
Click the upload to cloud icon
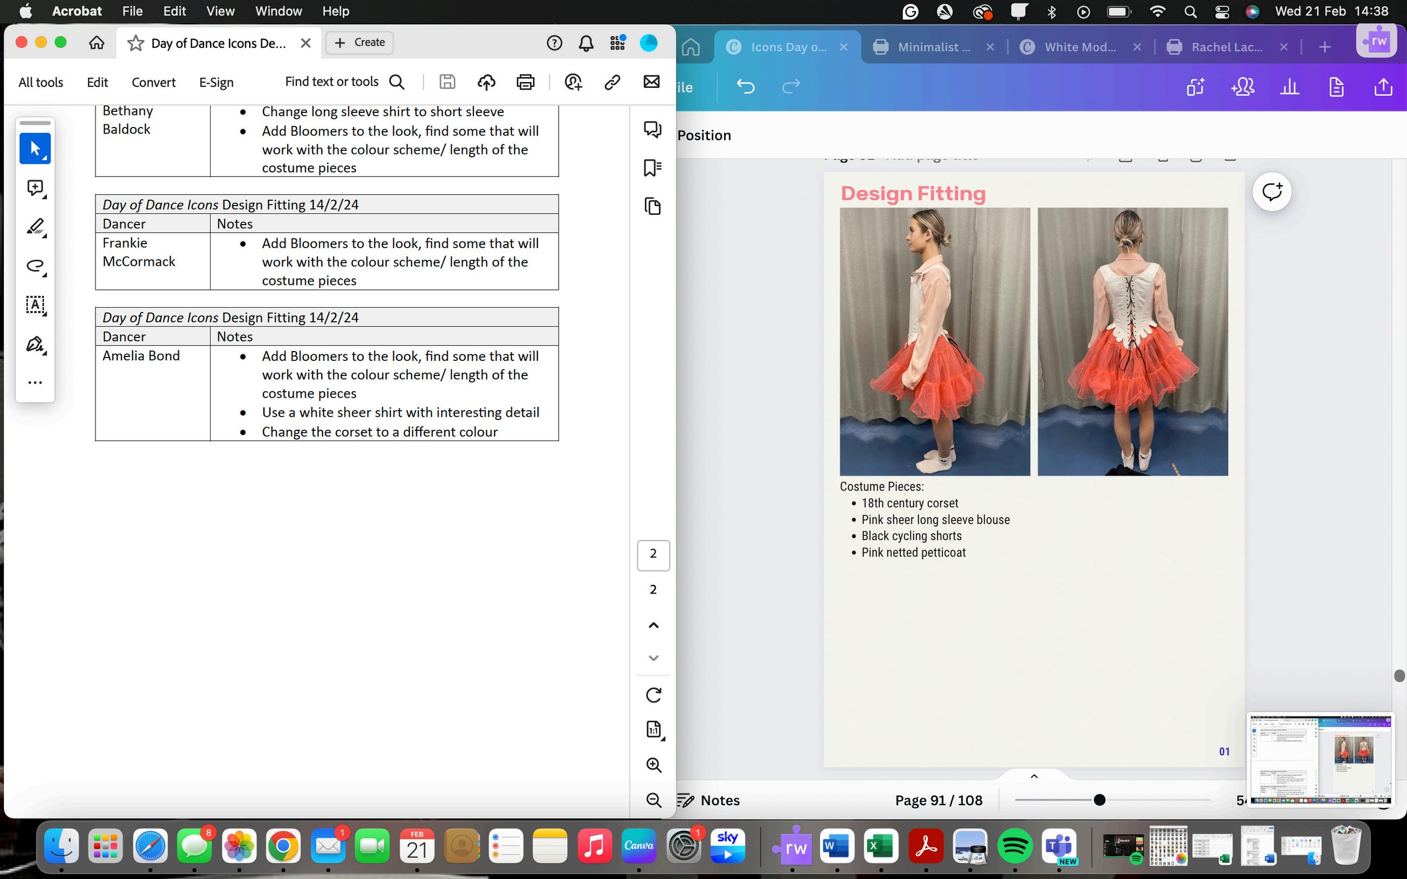[x=486, y=82]
